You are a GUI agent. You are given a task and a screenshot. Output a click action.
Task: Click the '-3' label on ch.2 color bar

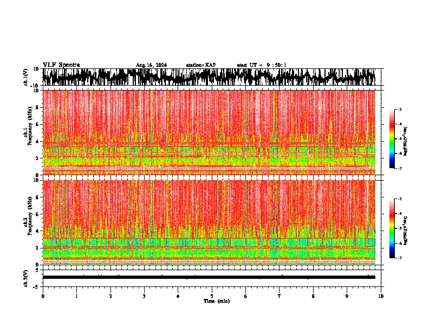click(x=399, y=199)
